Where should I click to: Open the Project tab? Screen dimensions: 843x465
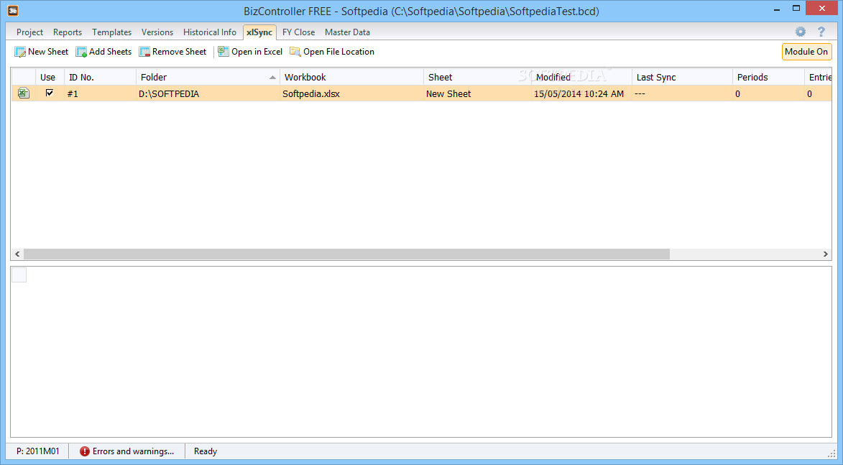coord(29,32)
